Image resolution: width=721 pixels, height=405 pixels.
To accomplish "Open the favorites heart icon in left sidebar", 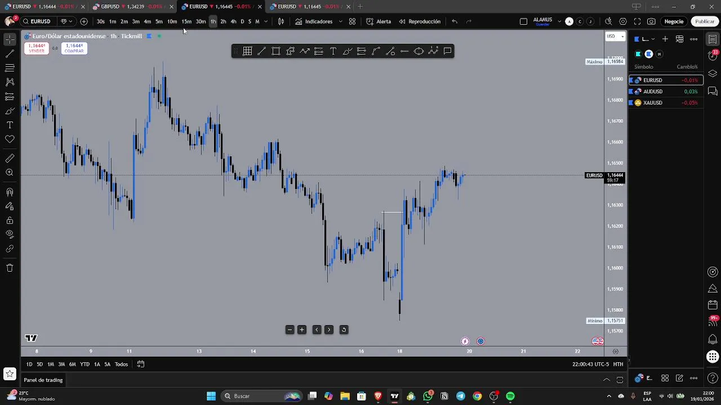I will click(x=10, y=139).
